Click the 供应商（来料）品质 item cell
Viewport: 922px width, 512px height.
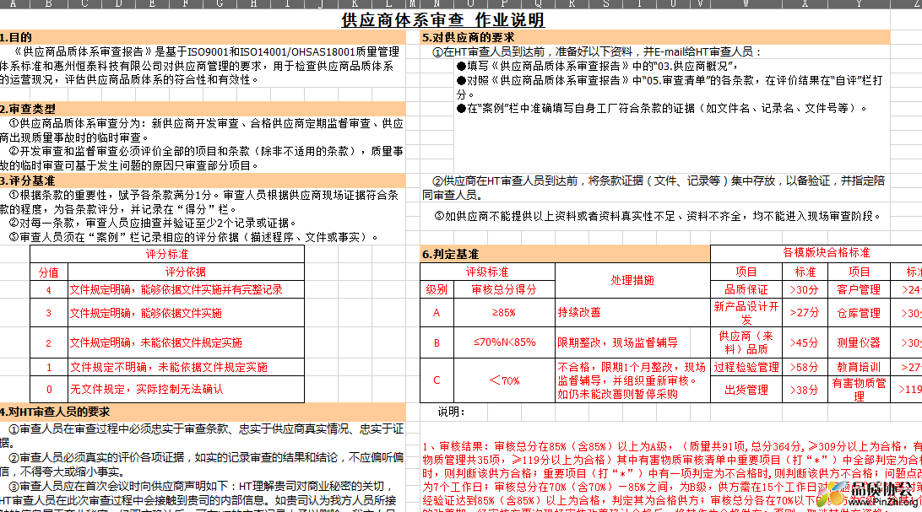click(746, 342)
